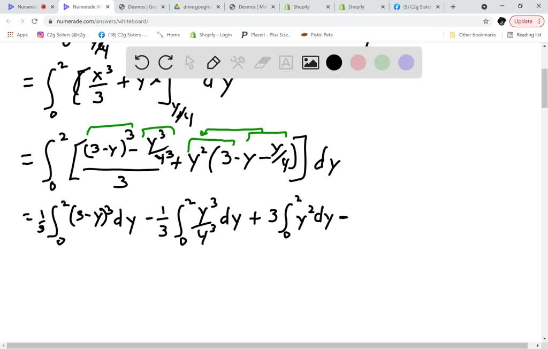
Task: Select the eraser tool
Action: coord(262,63)
